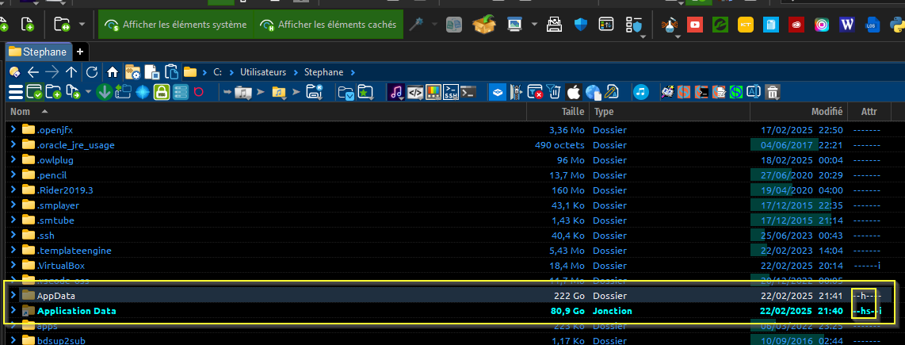Click the Windows Defender shield icon
Viewport: 905px width, 345px height.
click(x=582, y=25)
